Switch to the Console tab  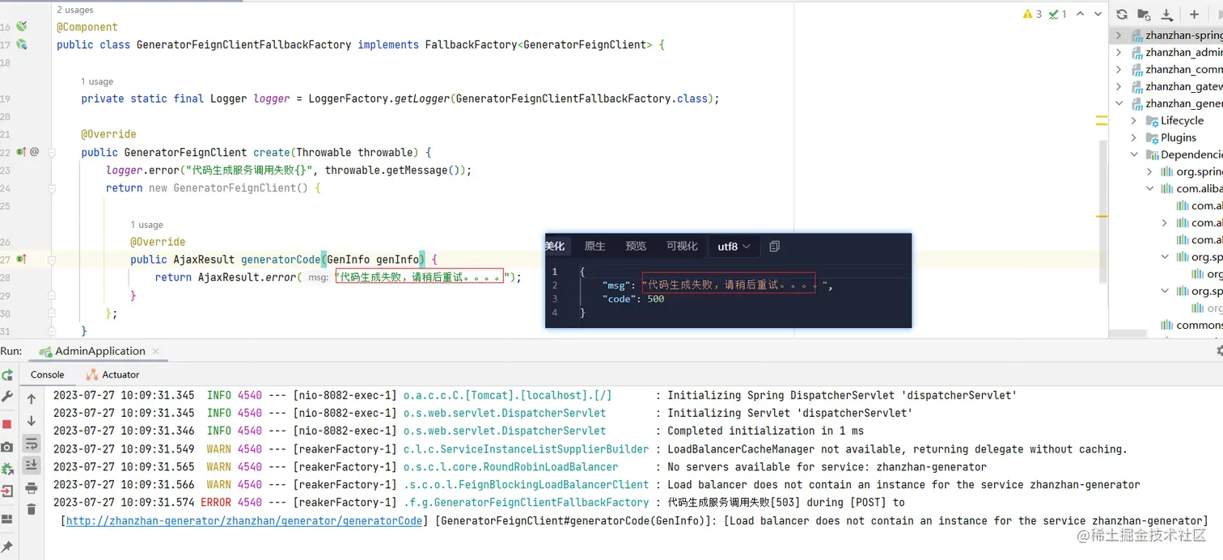(47, 374)
